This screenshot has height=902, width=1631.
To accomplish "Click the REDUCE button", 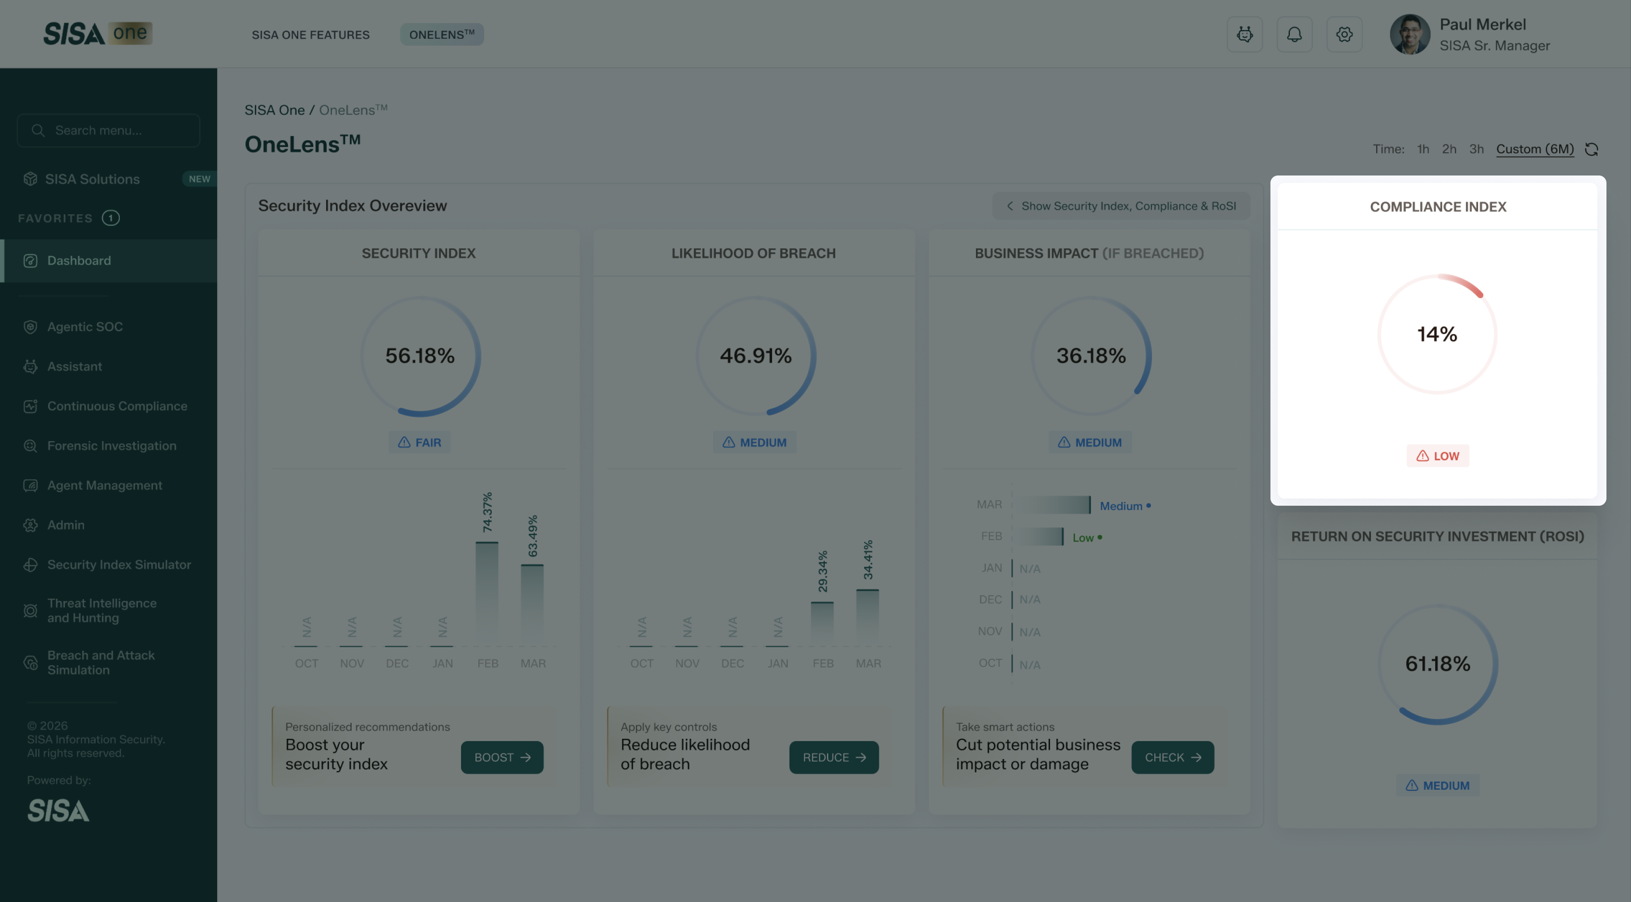I will 833,757.
